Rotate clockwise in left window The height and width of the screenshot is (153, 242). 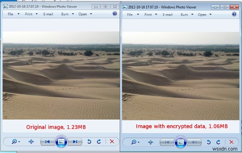tap(99, 141)
